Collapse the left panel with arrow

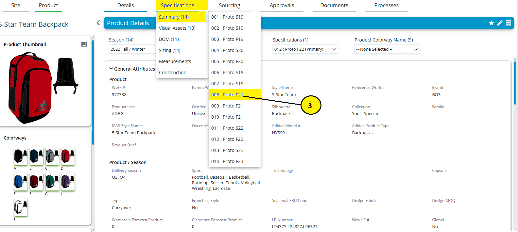98,23
